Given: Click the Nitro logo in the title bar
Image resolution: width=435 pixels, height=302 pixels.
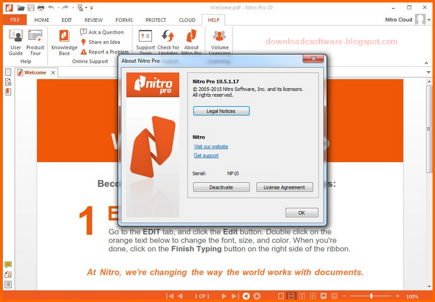Looking at the screenshot, I should coord(9,7).
